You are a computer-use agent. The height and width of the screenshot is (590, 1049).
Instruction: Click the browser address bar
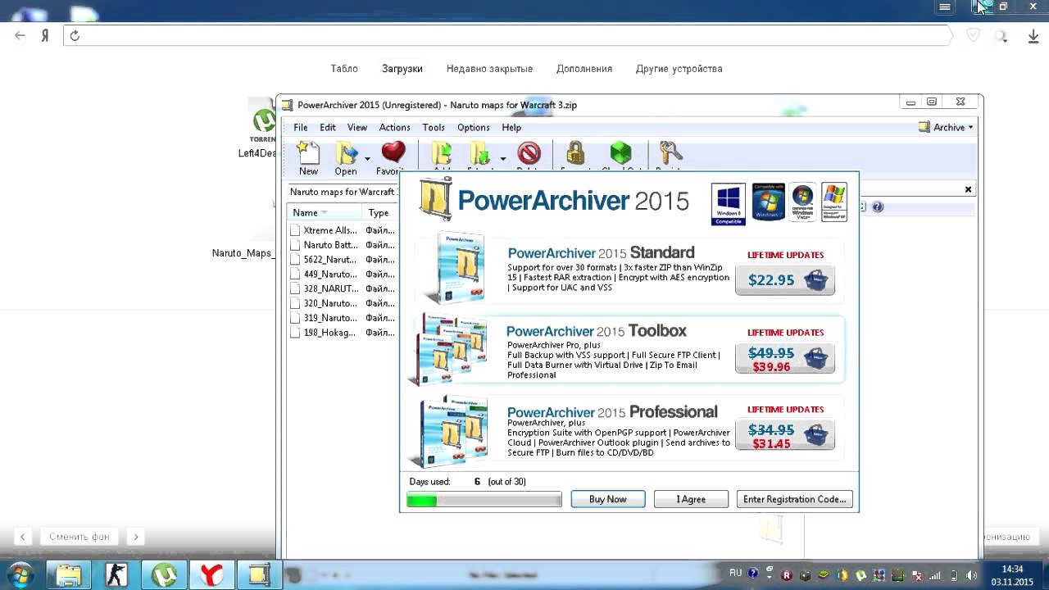[x=508, y=35]
